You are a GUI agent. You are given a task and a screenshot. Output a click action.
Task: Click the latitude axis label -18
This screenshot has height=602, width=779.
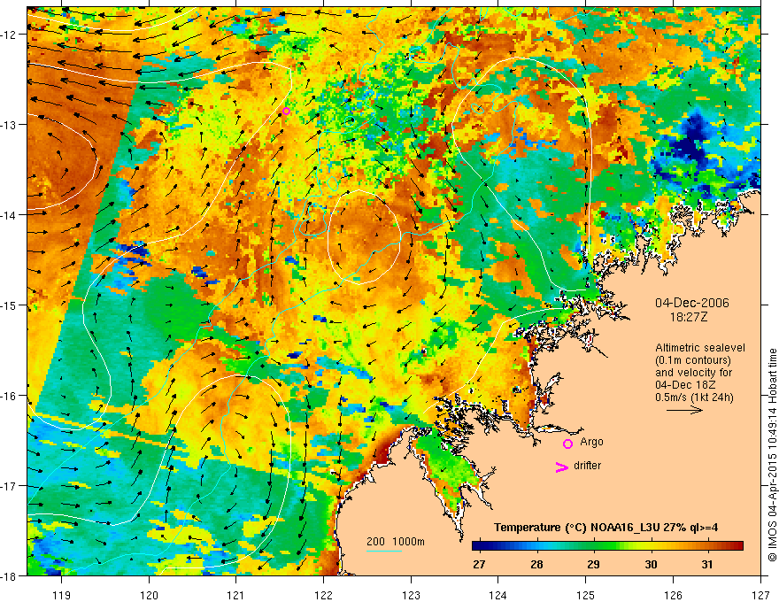click(9, 575)
